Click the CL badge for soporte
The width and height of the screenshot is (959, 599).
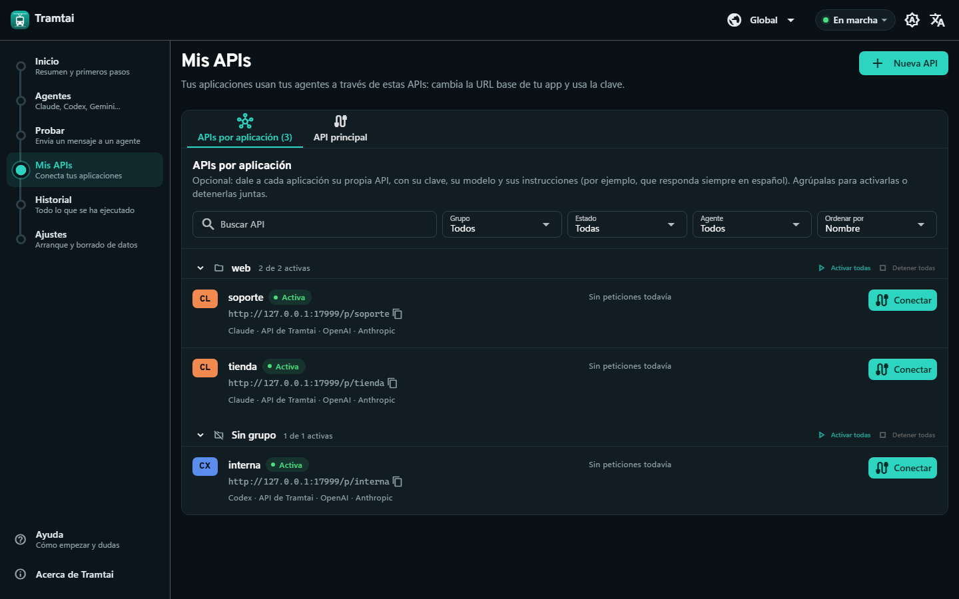[x=205, y=299]
